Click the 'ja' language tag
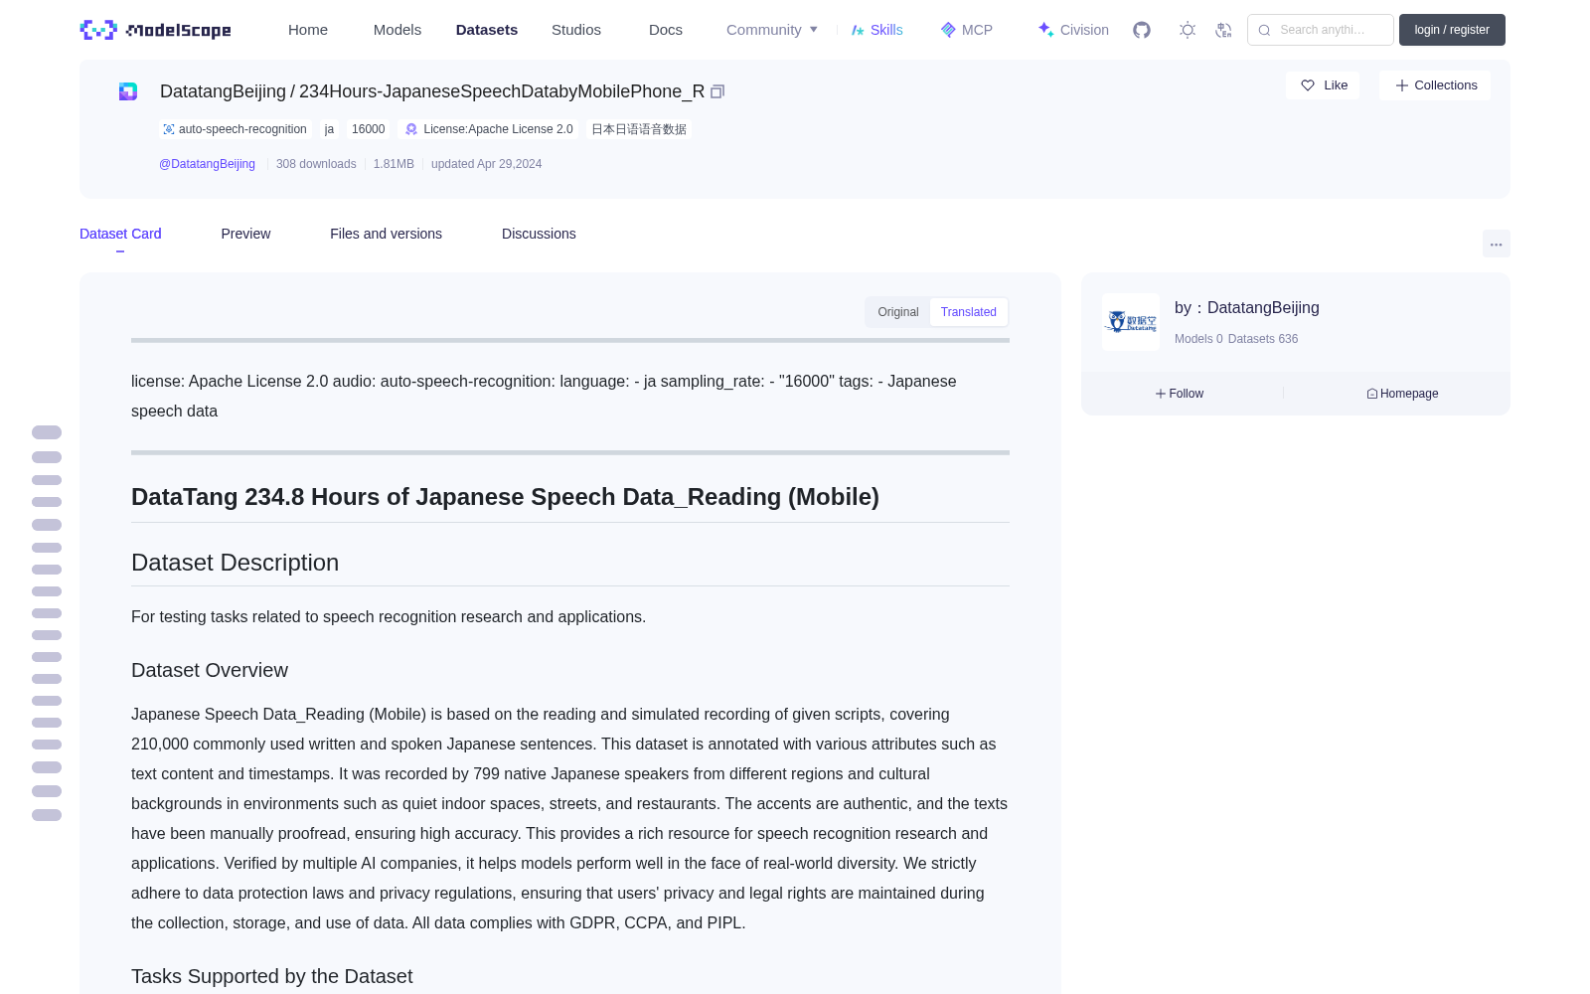 coord(329,129)
